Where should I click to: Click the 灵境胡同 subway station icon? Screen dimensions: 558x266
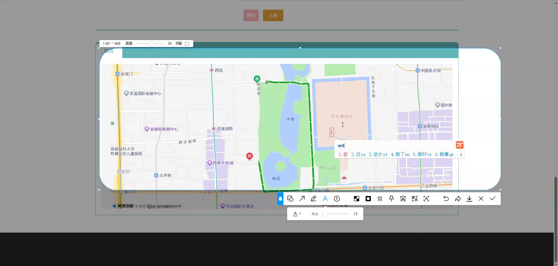pos(214,128)
